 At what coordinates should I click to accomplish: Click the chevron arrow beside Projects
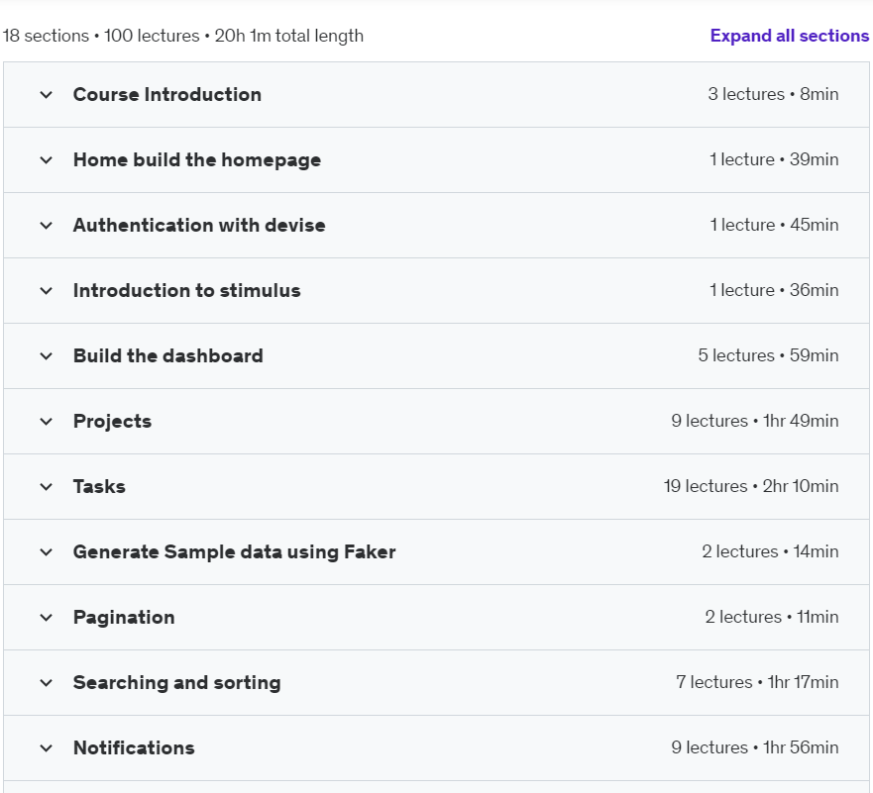click(47, 422)
